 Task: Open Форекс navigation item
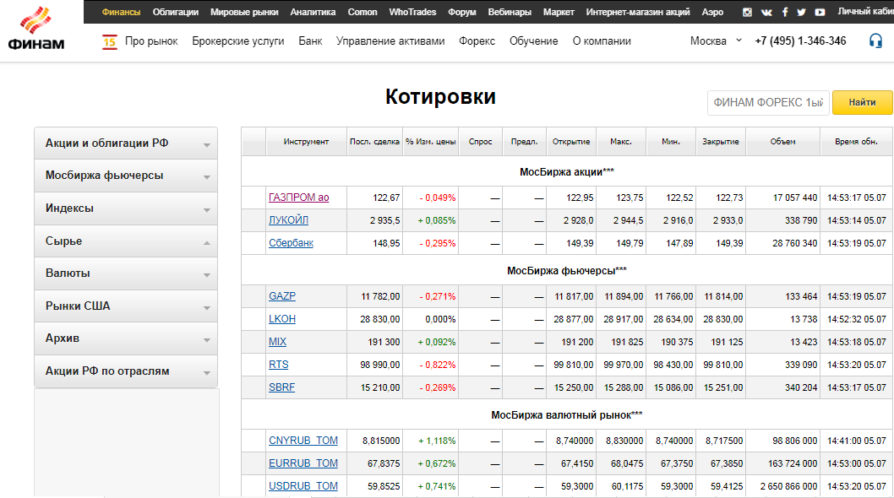[477, 41]
